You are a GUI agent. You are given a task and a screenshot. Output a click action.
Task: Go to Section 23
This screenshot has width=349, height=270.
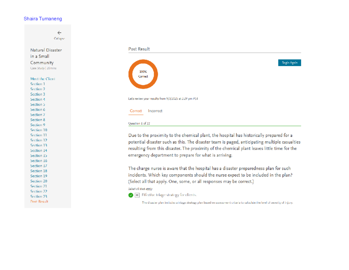(x=39, y=197)
